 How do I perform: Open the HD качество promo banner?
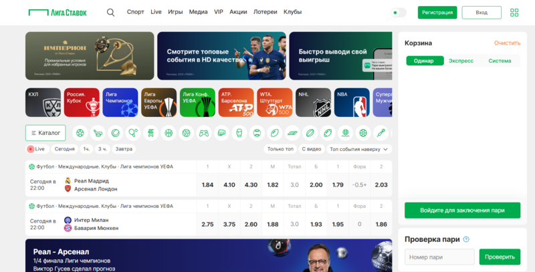[221, 56]
